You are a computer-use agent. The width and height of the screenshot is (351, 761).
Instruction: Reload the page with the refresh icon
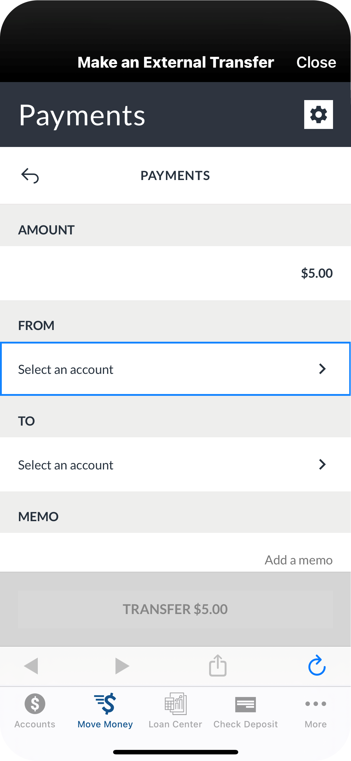(317, 666)
